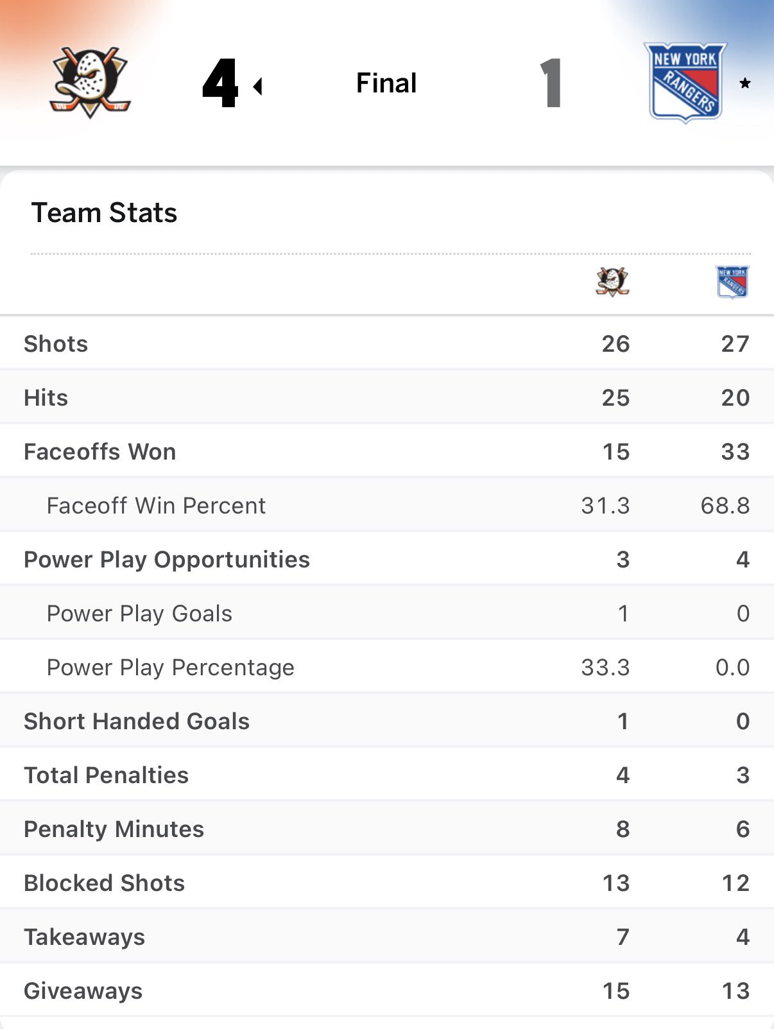Image resolution: width=774 pixels, height=1029 pixels.
Task: Tap the Final game status label
Action: click(x=386, y=83)
